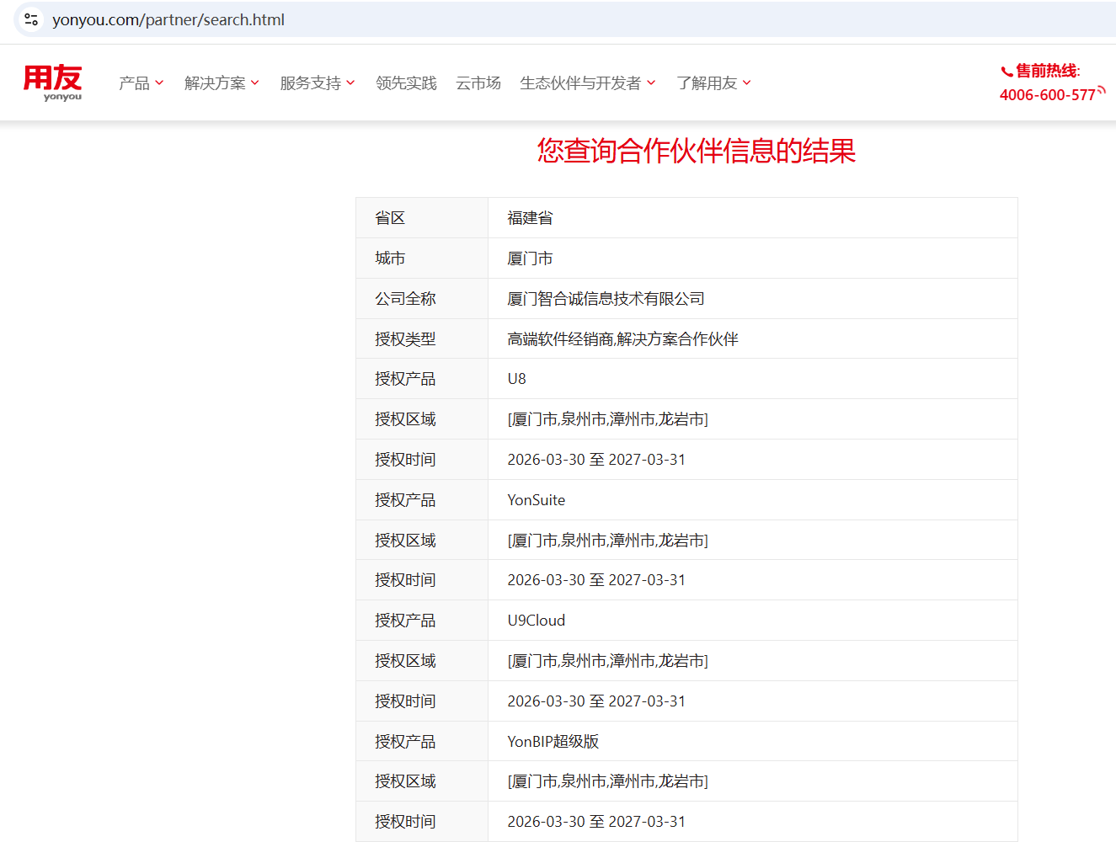Click the region list below U9Cloud
The image size is (1116, 842).
click(x=607, y=661)
